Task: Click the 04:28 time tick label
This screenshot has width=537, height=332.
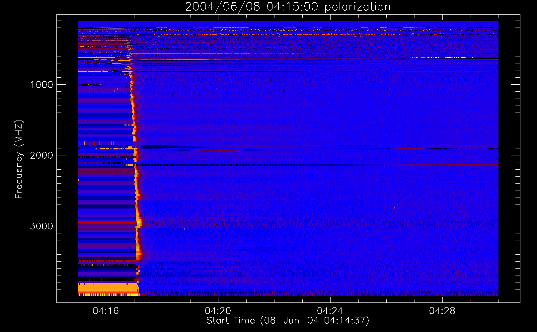Action: point(442,311)
